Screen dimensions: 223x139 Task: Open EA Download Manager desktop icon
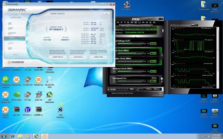pyautogui.click(x=5, y=82)
